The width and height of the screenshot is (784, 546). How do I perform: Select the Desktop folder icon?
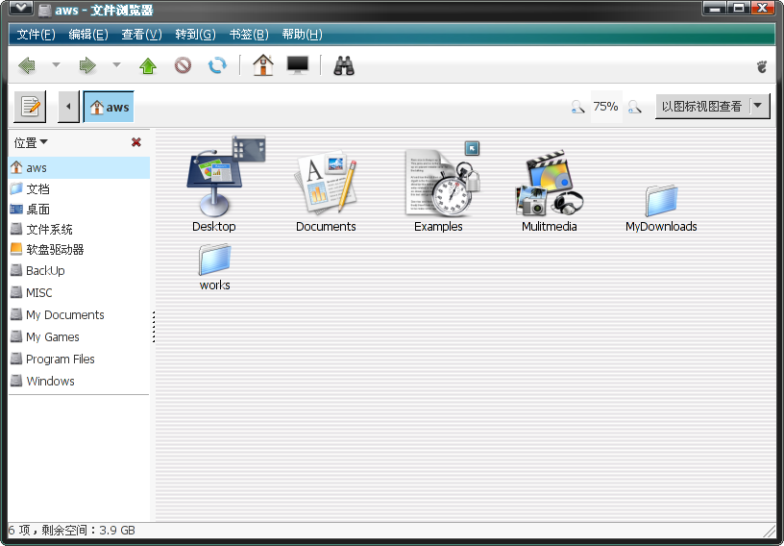tap(215, 184)
